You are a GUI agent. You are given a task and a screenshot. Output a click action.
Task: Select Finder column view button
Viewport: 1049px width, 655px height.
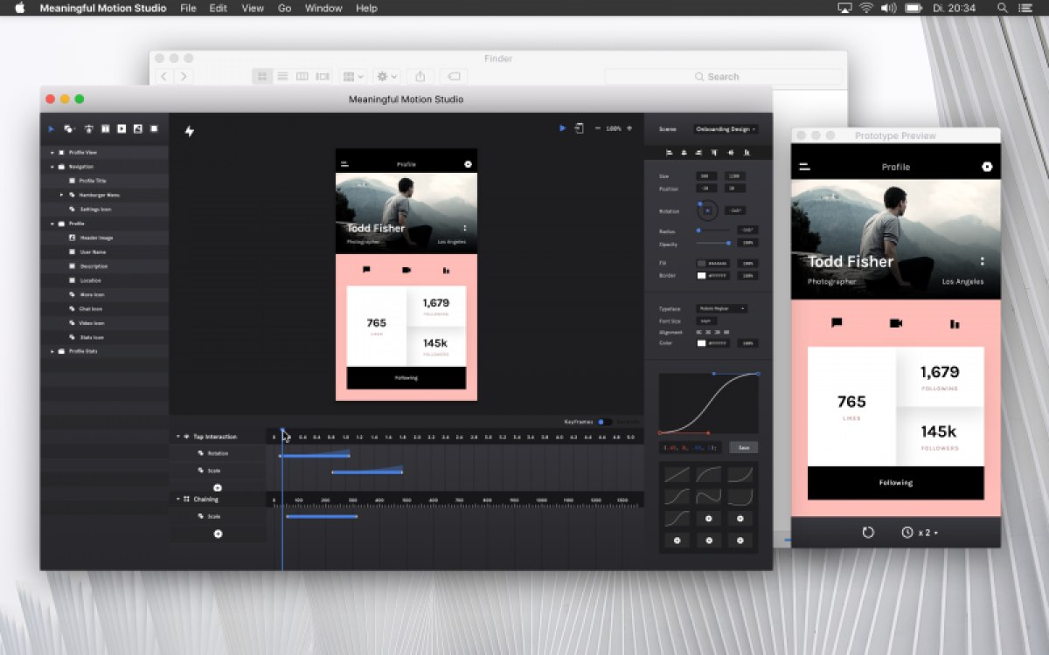[302, 77]
